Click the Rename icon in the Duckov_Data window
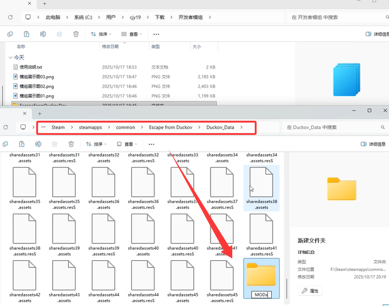 [x=38, y=144]
